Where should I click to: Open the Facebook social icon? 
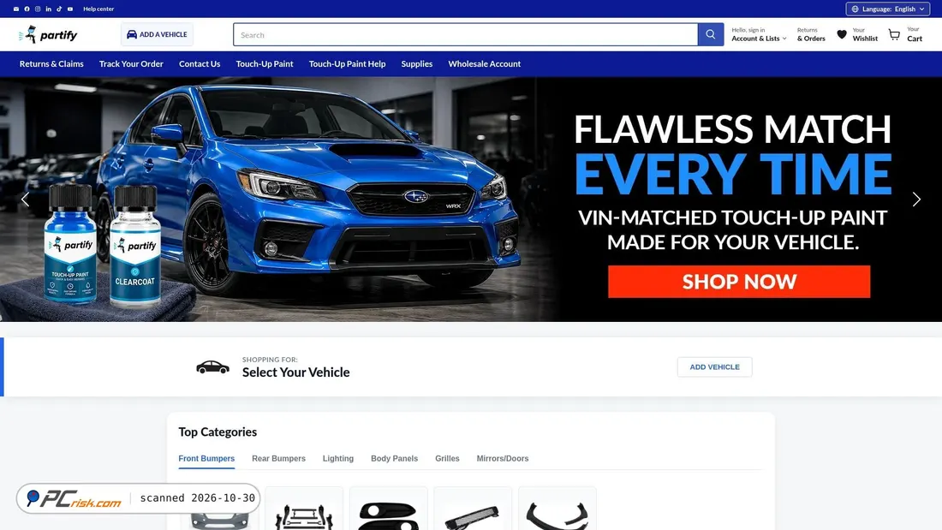27,9
